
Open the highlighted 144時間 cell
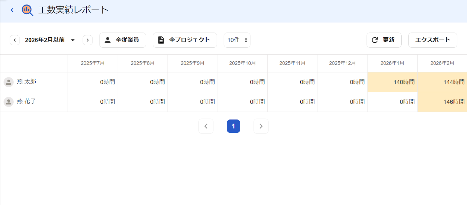tap(442, 82)
